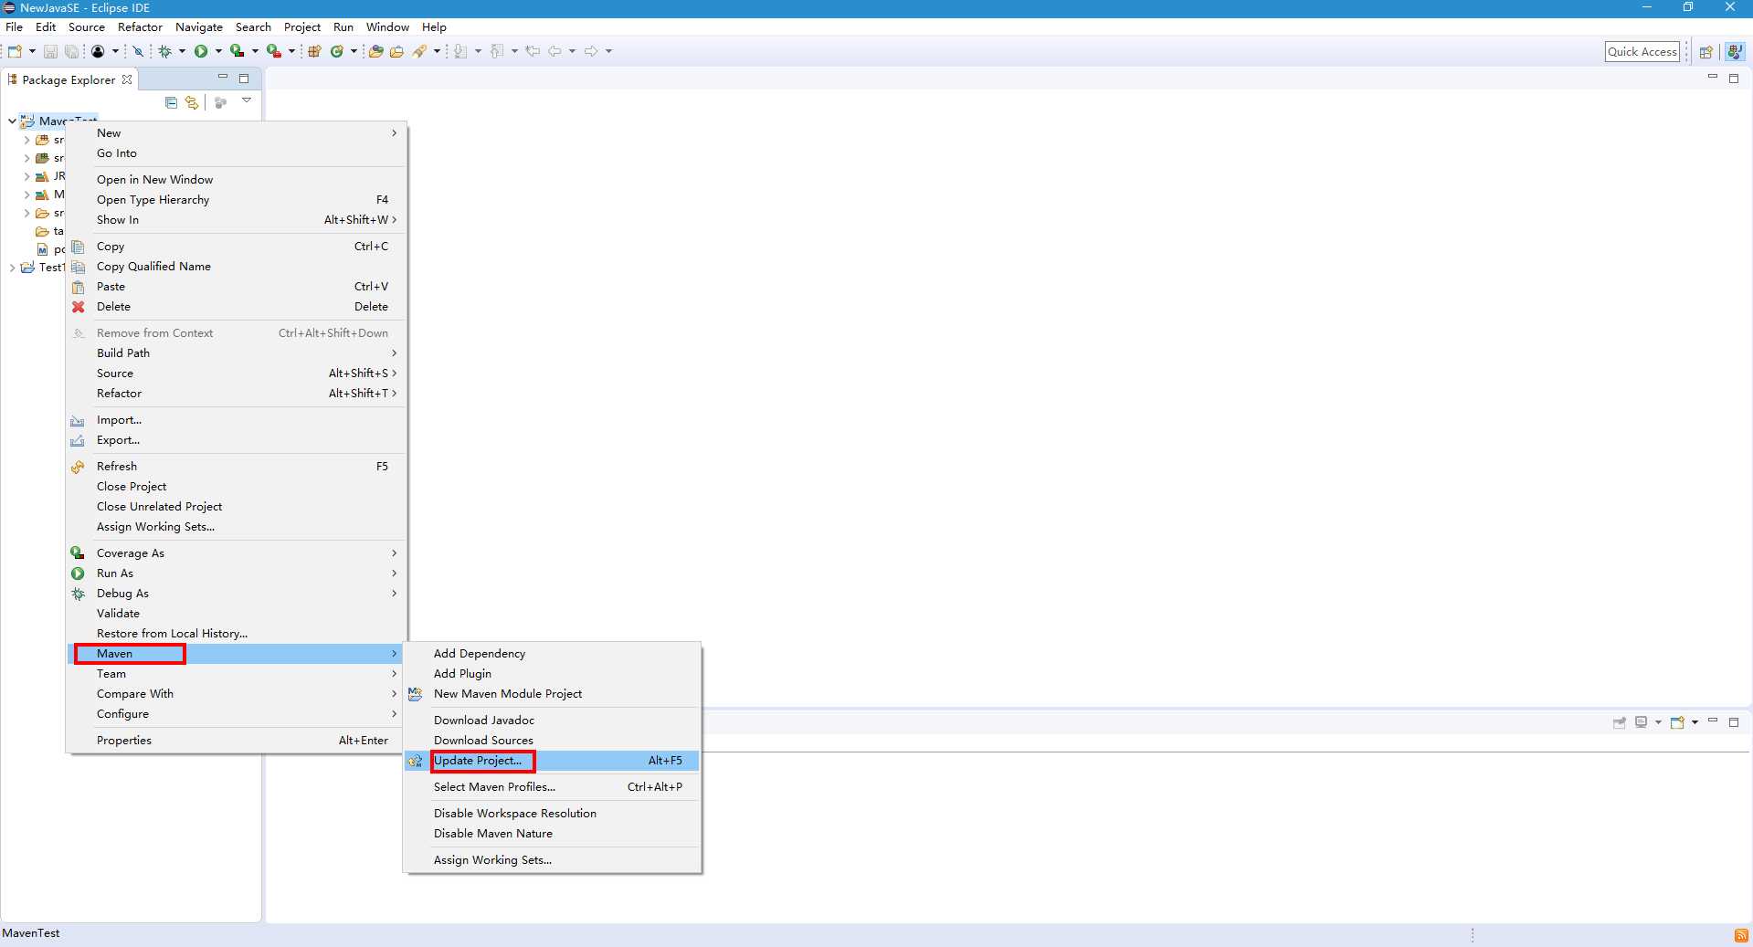Click the Last Edit Location icon

pyautogui.click(x=533, y=51)
